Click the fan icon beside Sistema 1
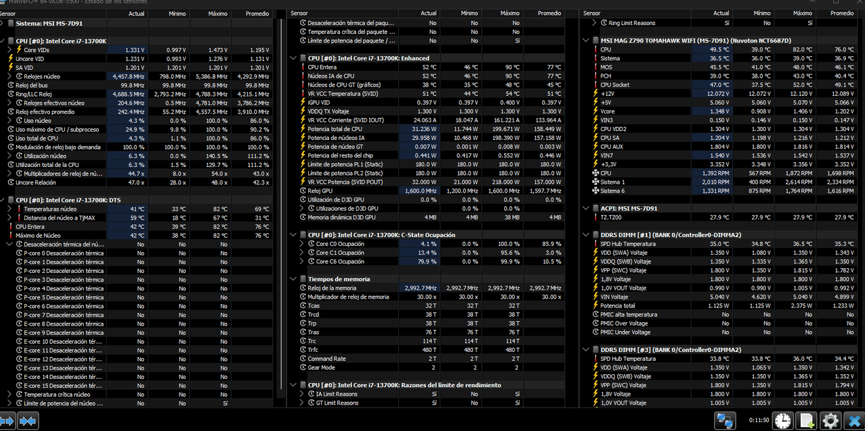 [595, 182]
